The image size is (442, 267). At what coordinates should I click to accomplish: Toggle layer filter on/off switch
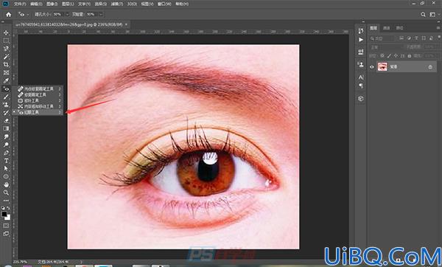438,38
